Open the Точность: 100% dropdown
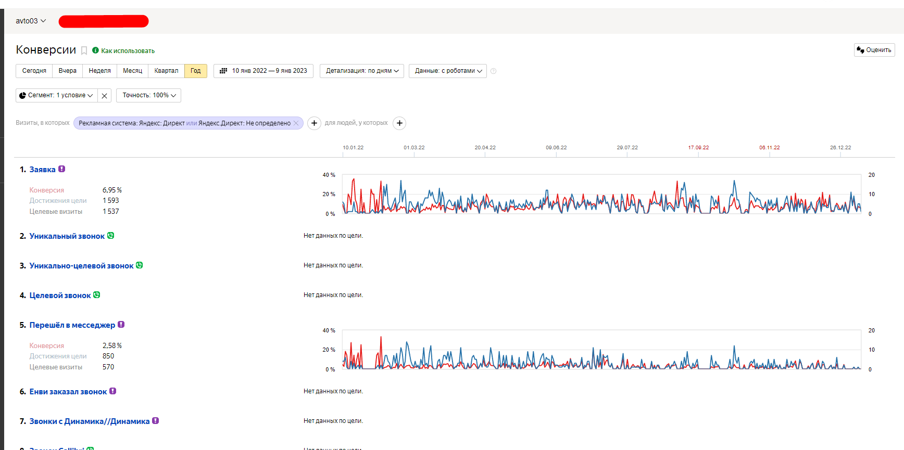This screenshot has width=904, height=450. point(149,95)
